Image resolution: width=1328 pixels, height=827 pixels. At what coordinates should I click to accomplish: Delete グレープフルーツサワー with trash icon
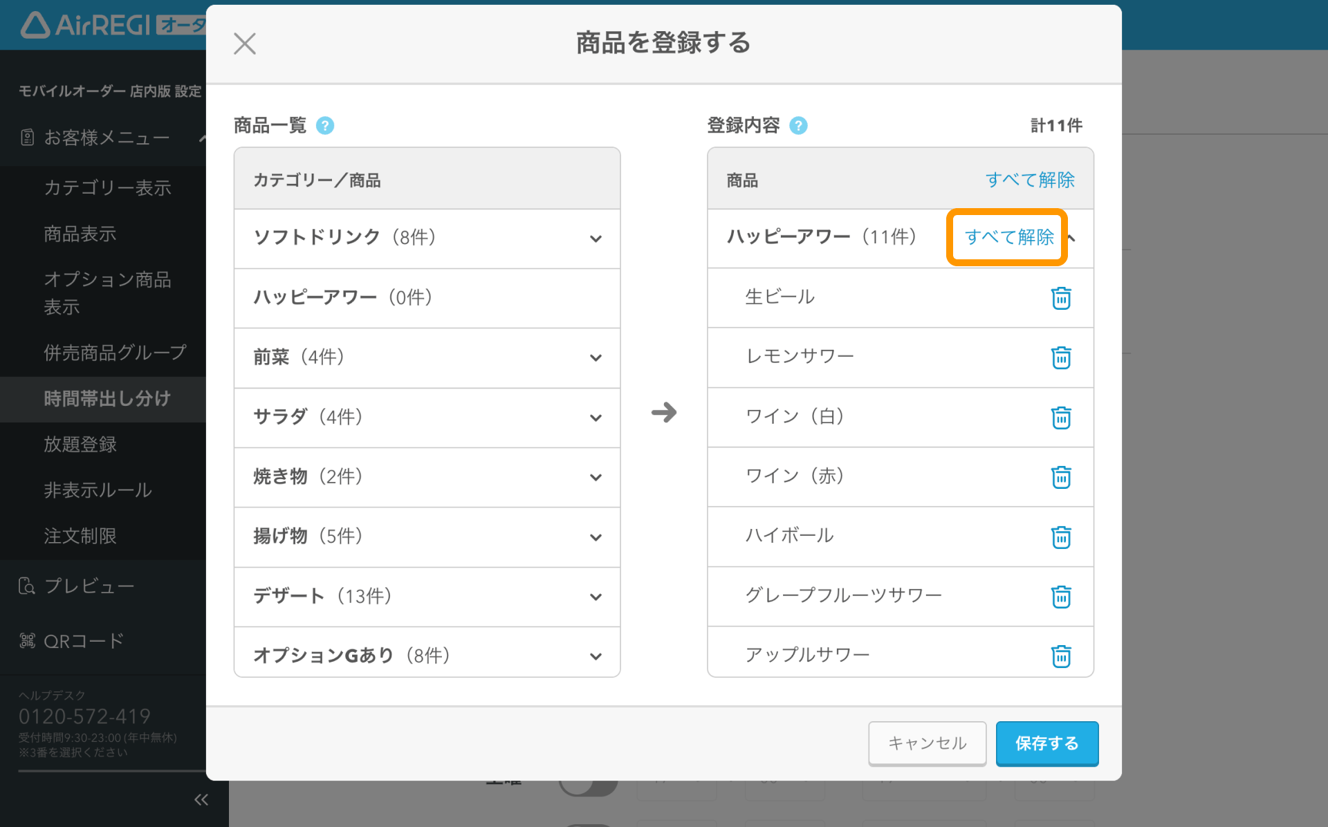tap(1061, 597)
